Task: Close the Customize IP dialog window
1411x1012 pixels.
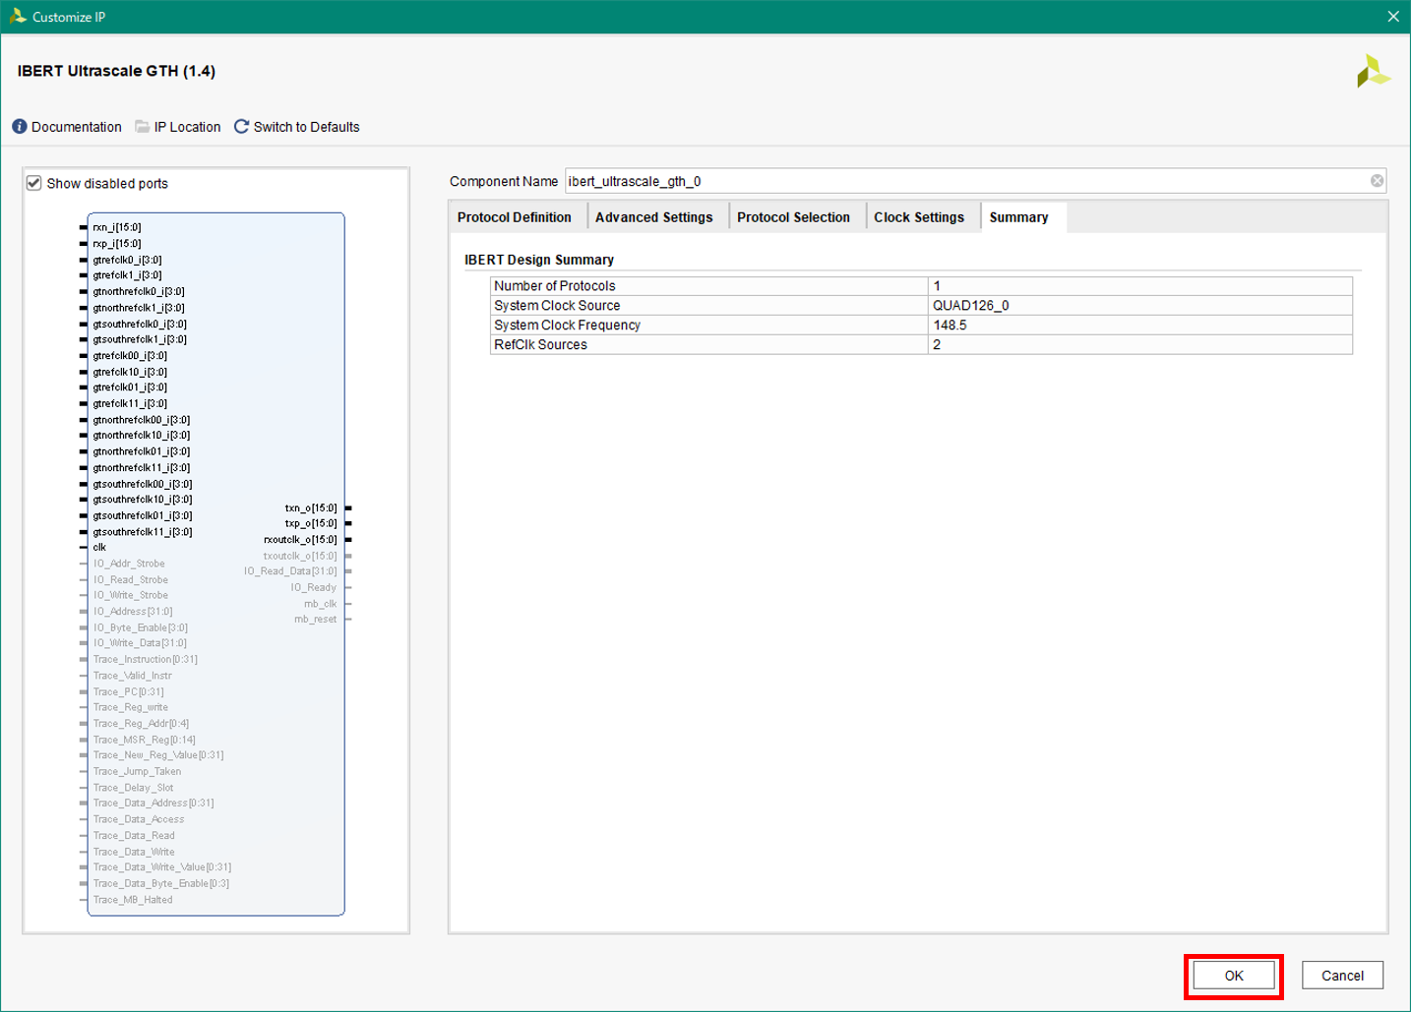Action: [1393, 17]
